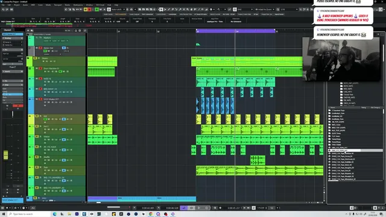Open the Studio menu
This screenshot has height=217, width=386.
tap(67, 5)
